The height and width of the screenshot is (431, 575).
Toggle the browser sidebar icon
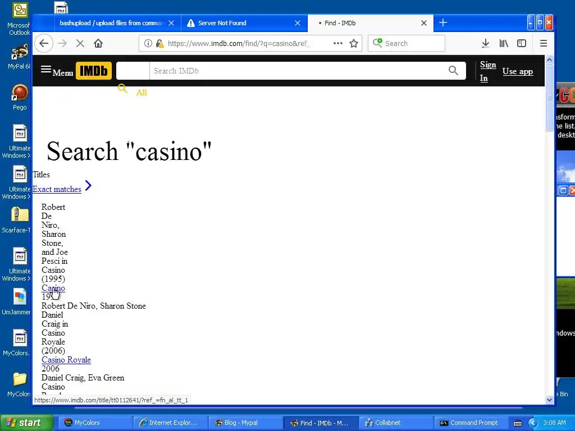522,43
